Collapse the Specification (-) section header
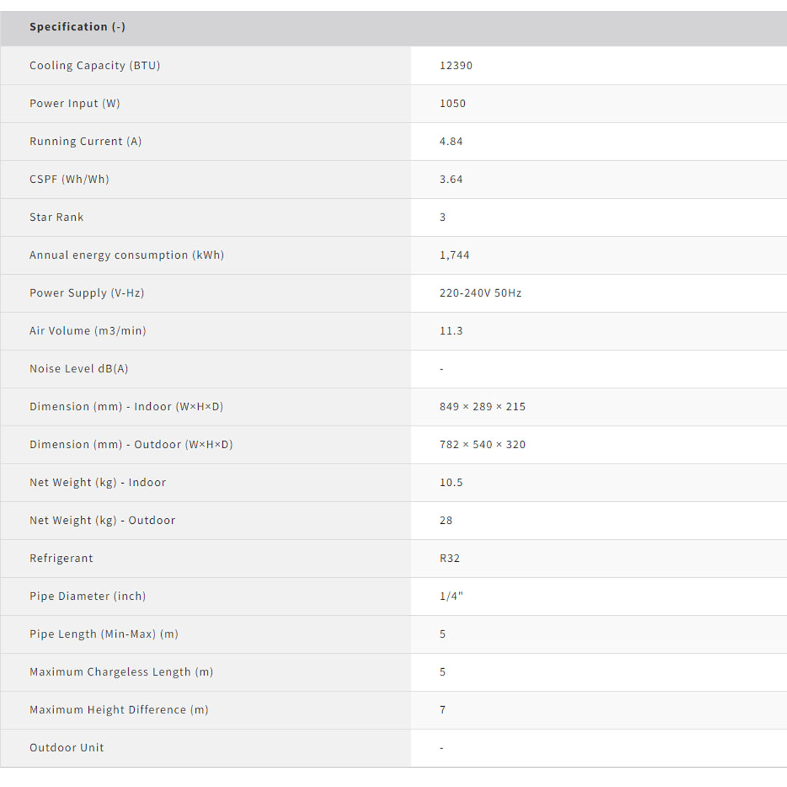The height and width of the screenshot is (787, 787). (x=77, y=27)
